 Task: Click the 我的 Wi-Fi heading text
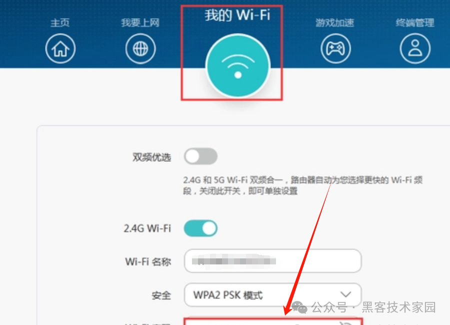click(x=237, y=15)
